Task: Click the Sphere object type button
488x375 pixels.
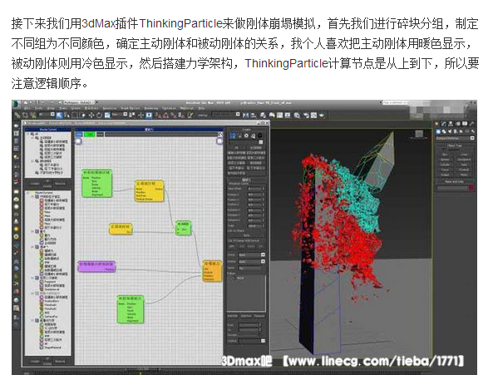Action: point(445,160)
